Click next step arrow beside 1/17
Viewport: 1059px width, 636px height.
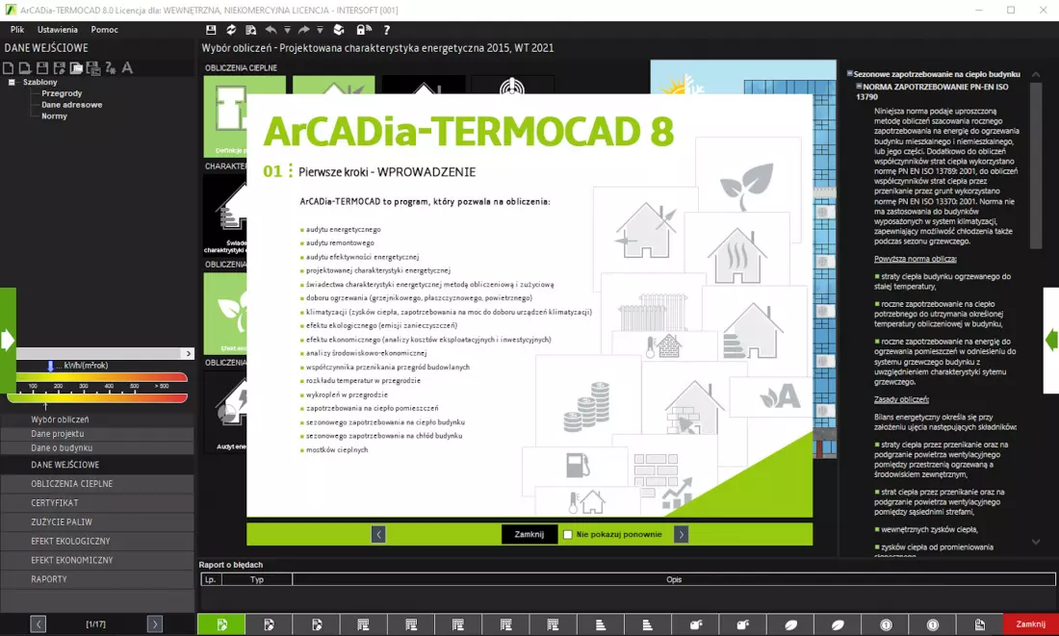coord(155,624)
